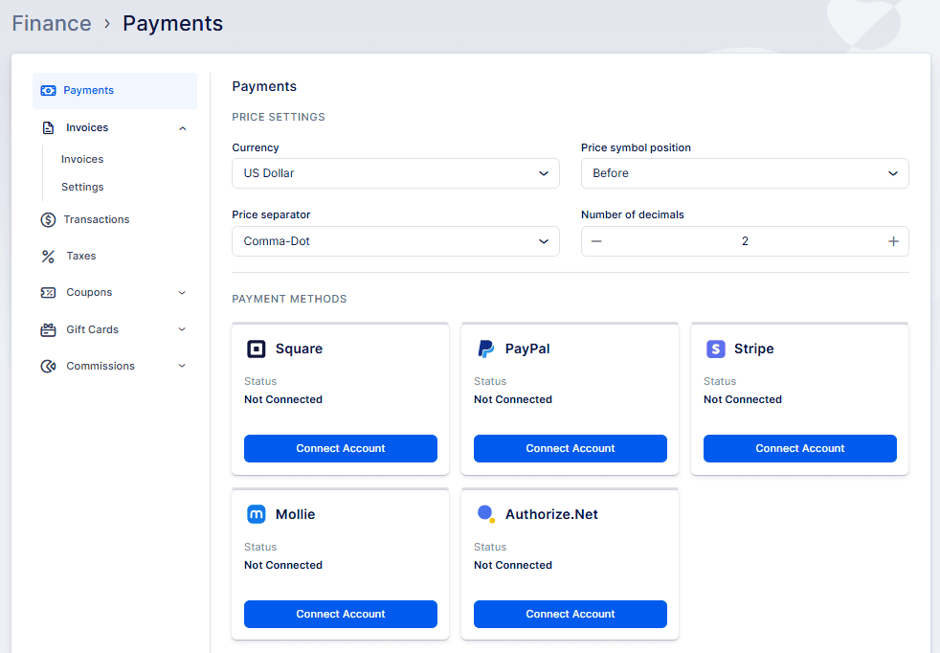Open the Price symbol position dropdown
Viewport: 940px width, 653px height.
tap(745, 173)
